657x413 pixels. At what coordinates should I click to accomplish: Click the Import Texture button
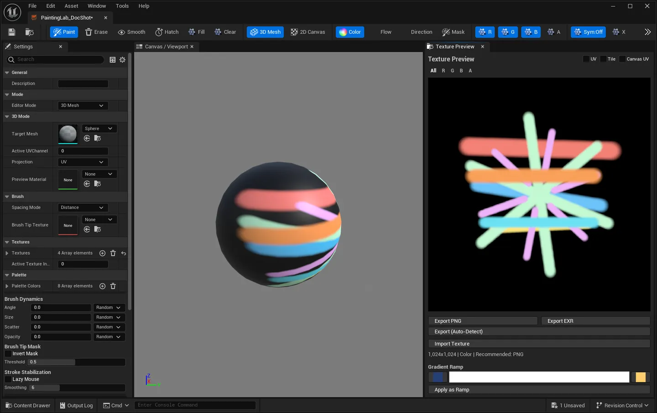pyautogui.click(x=539, y=344)
